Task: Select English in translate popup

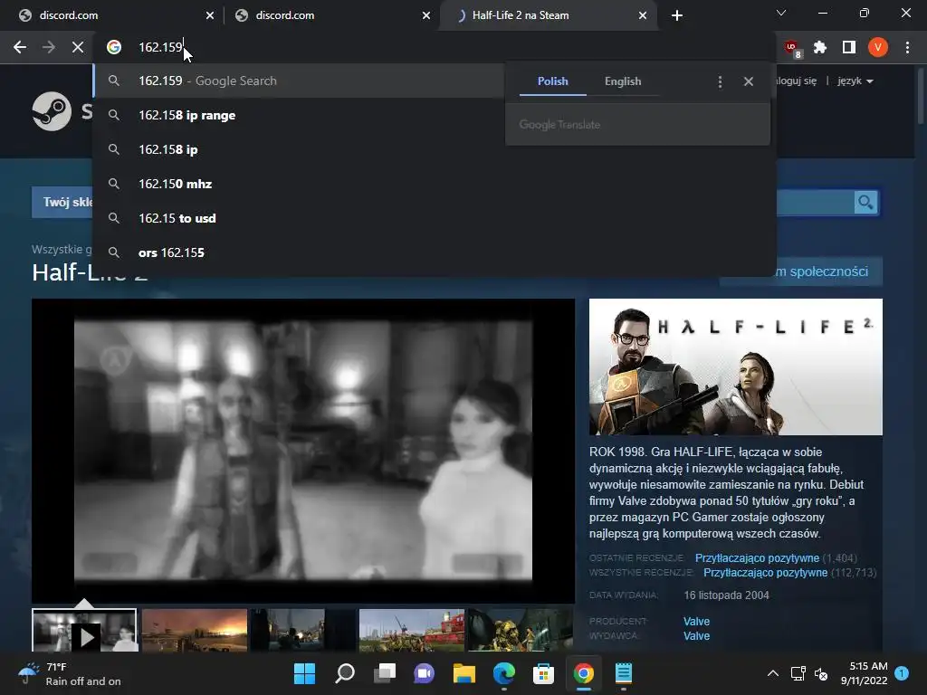Action: pyautogui.click(x=623, y=81)
